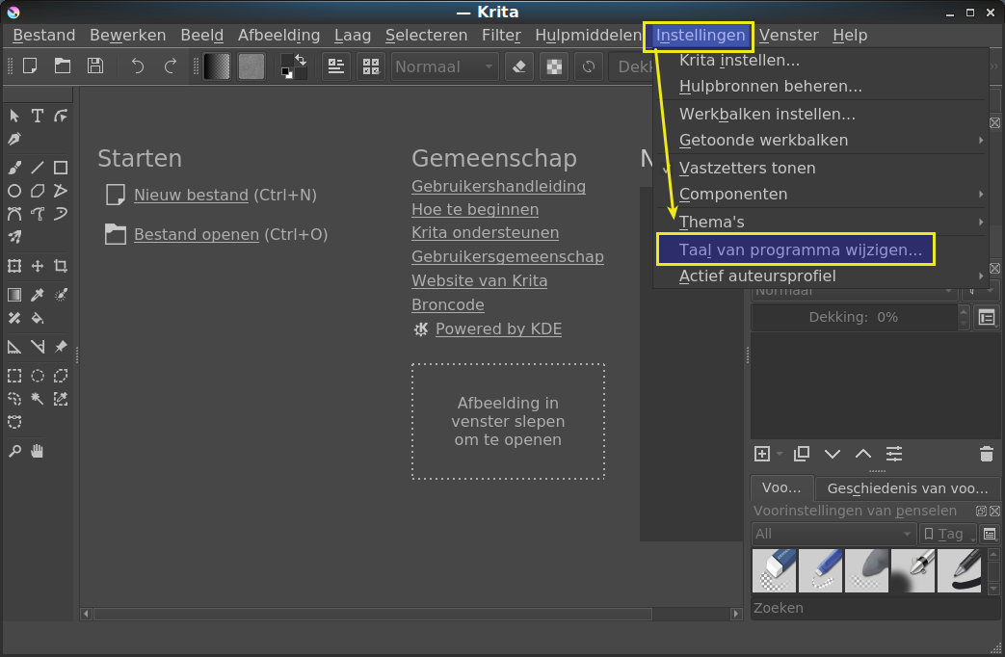Select the Calligraphy pen tool
This screenshot has width=1005, height=657.
[x=14, y=139]
